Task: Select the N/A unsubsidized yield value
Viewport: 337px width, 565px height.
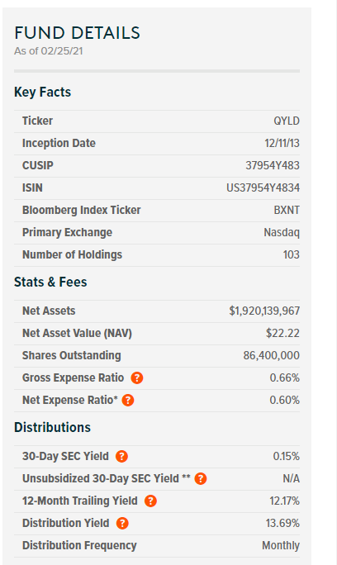Action: point(292,479)
